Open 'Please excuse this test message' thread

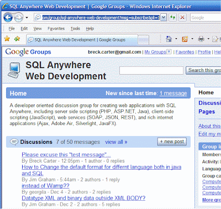(x=66, y=155)
